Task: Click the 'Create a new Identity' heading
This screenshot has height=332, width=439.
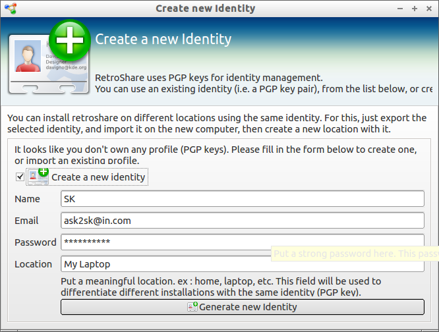Action: (x=163, y=39)
